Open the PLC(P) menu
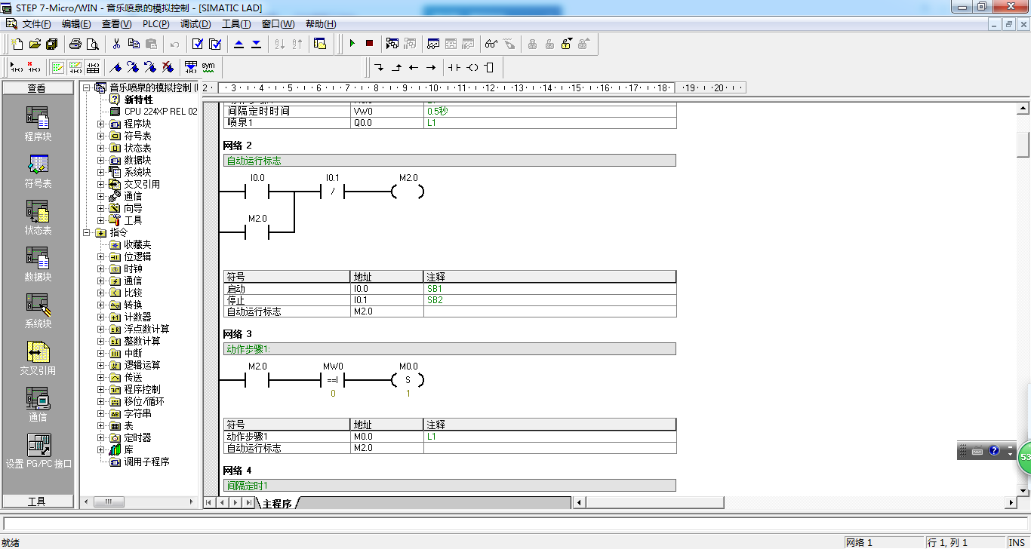This screenshot has width=1031, height=549. click(x=156, y=24)
